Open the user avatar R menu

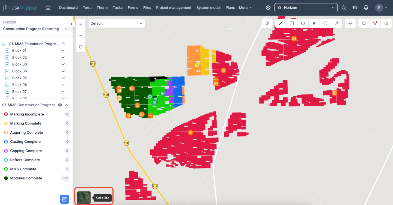(382, 8)
